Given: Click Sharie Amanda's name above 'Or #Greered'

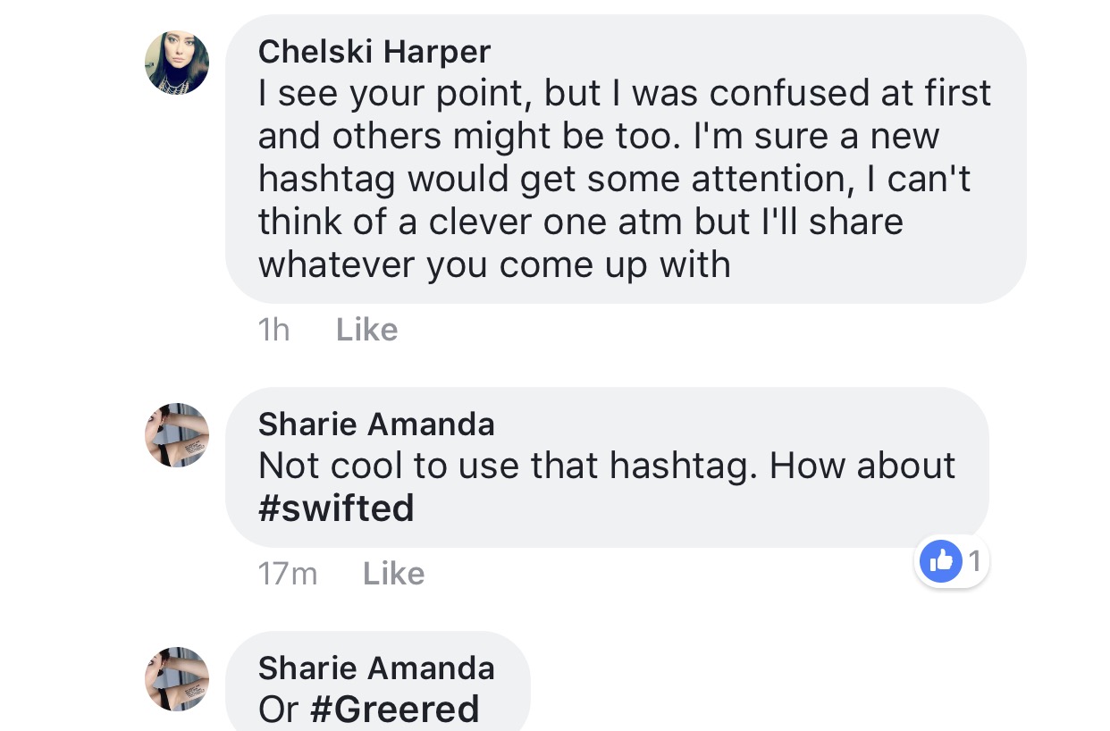Looking at the screenshot, I should (x=376, y=668).
